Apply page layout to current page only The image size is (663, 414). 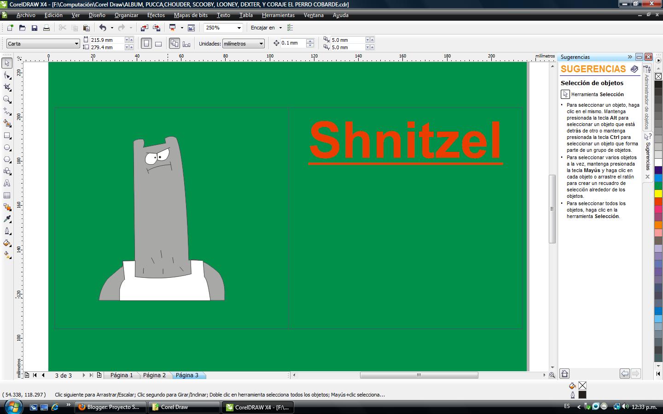coord(186,43)
